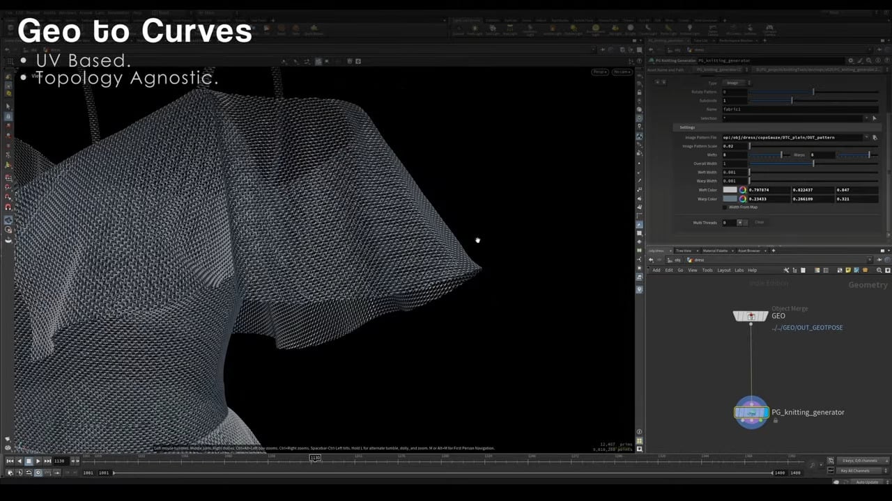Toggle Auto Update in the bottom right corner

coord(868,482)
